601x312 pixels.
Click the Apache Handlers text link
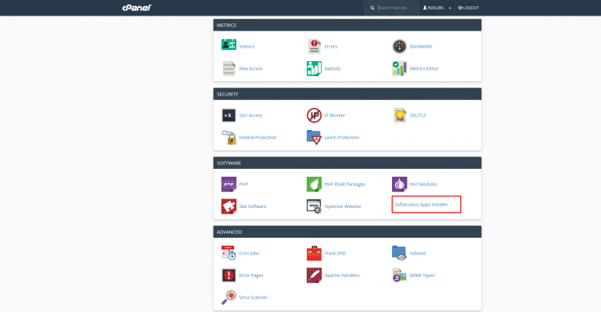(342, 275)
